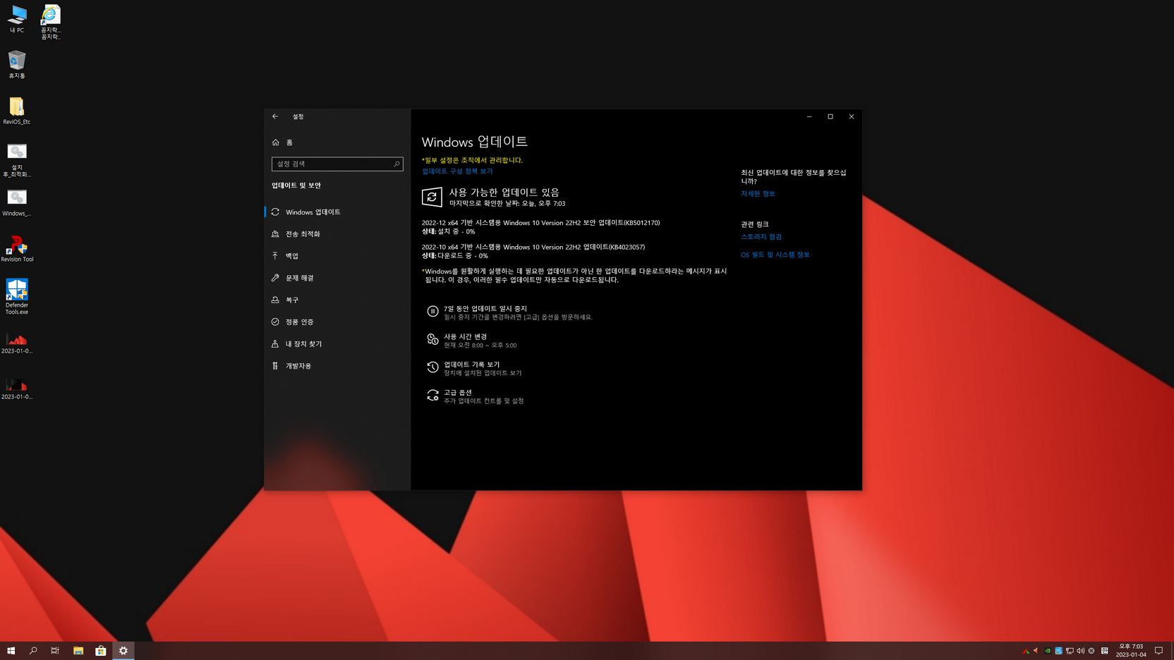Open File Explorer from the taskbar
The width and height of the screenshot is (1174, 660).
[x=78, y=651]
